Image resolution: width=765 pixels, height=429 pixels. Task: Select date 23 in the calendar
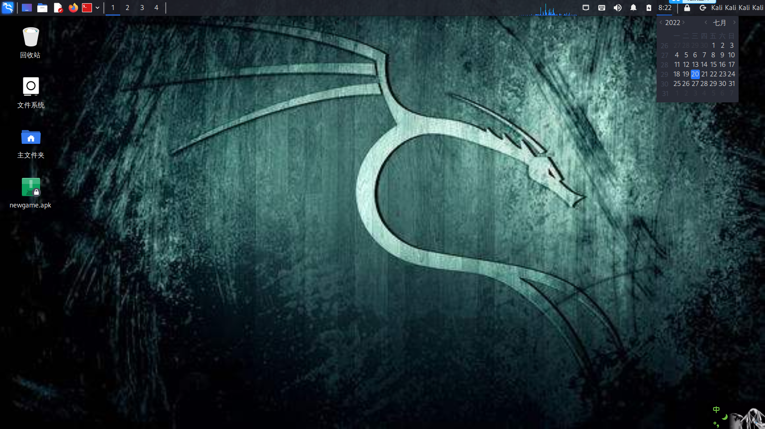722,74
